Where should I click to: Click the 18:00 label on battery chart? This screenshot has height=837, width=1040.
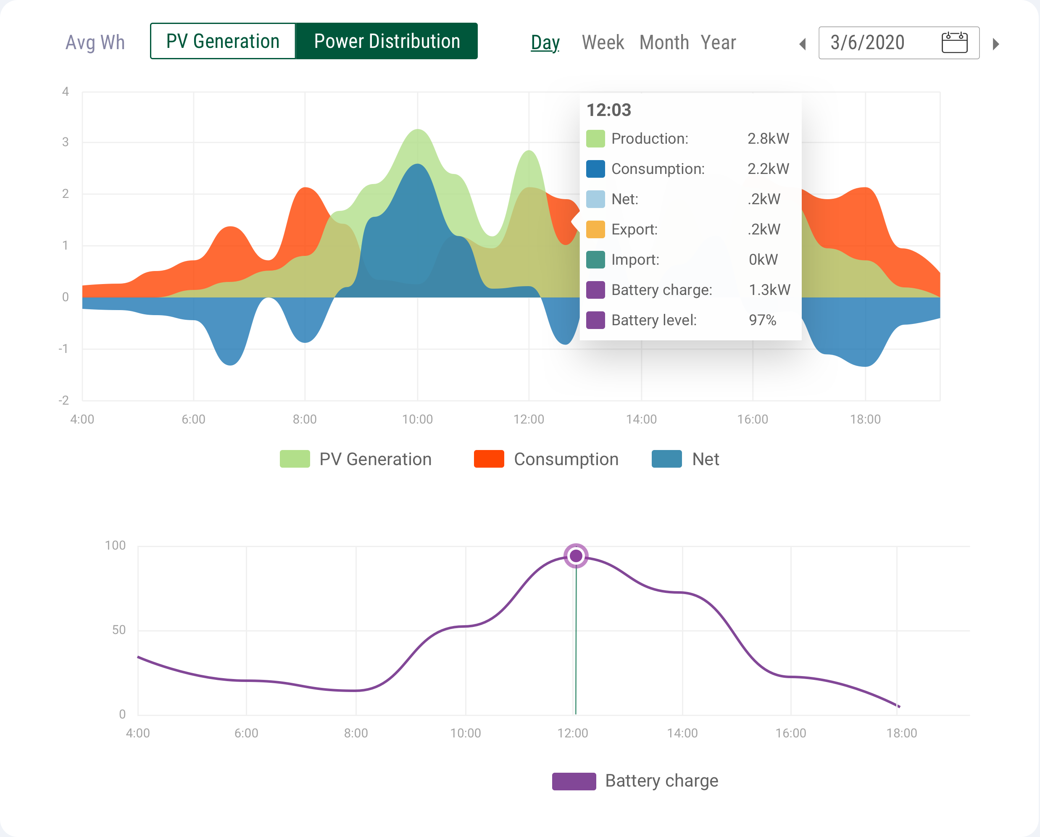pyautogui.click(x=902, y=733)
